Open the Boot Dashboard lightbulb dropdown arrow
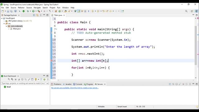The height and width of the screenshot is (112, 199). point(38,79)
